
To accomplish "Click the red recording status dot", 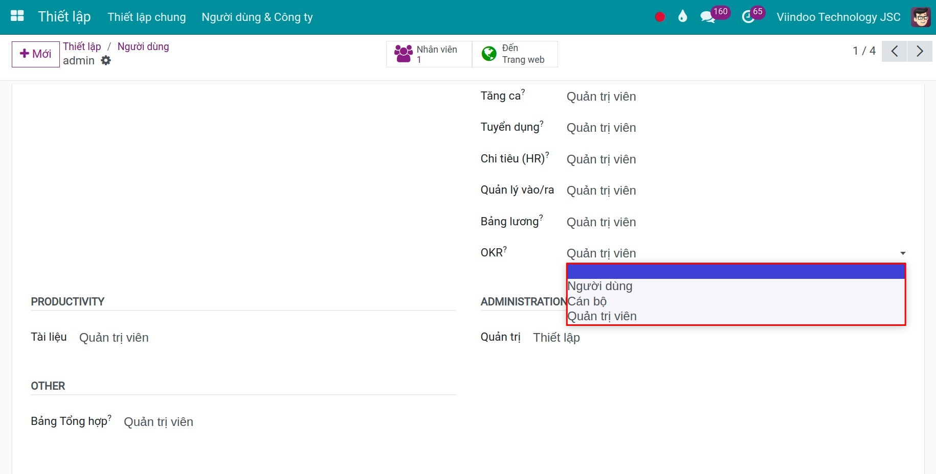I will (660, 17).
